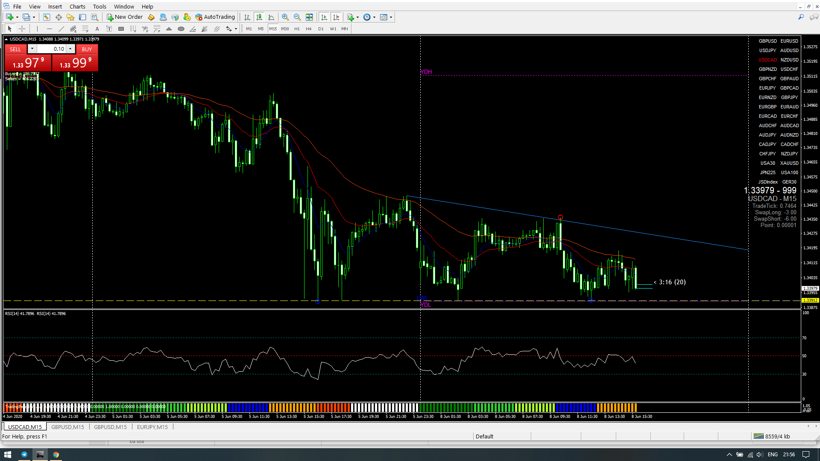Open the Navigator panel icon

(x=70, y=17)
